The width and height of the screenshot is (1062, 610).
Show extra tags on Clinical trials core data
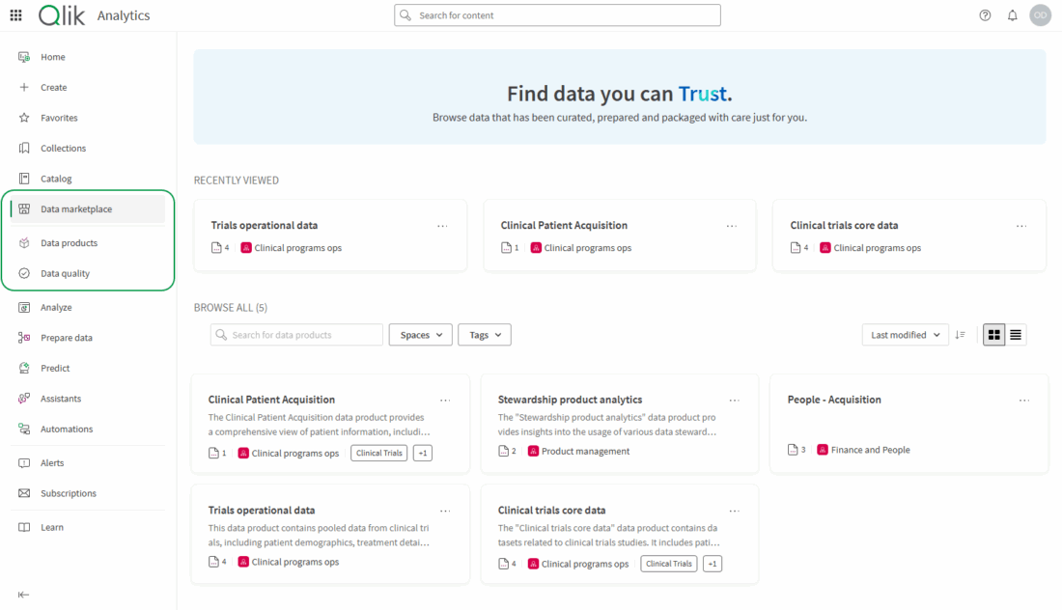(x=712, y=563)
